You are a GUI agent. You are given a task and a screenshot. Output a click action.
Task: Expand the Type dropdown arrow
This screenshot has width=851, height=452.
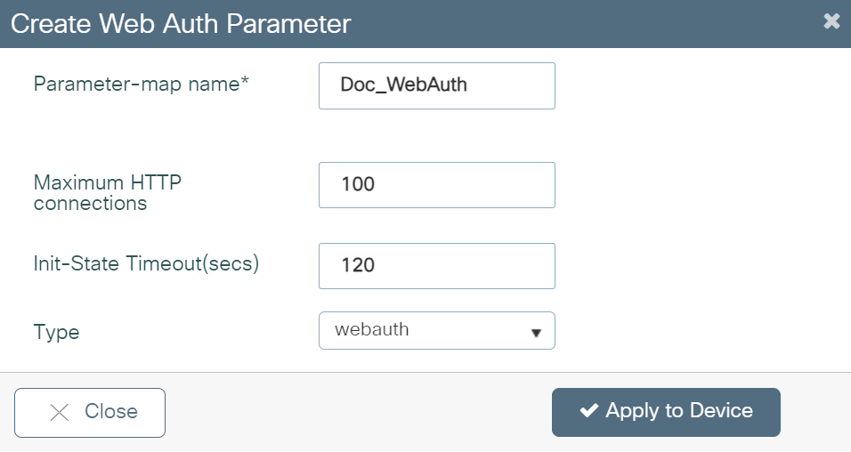[x=536, y=332]
